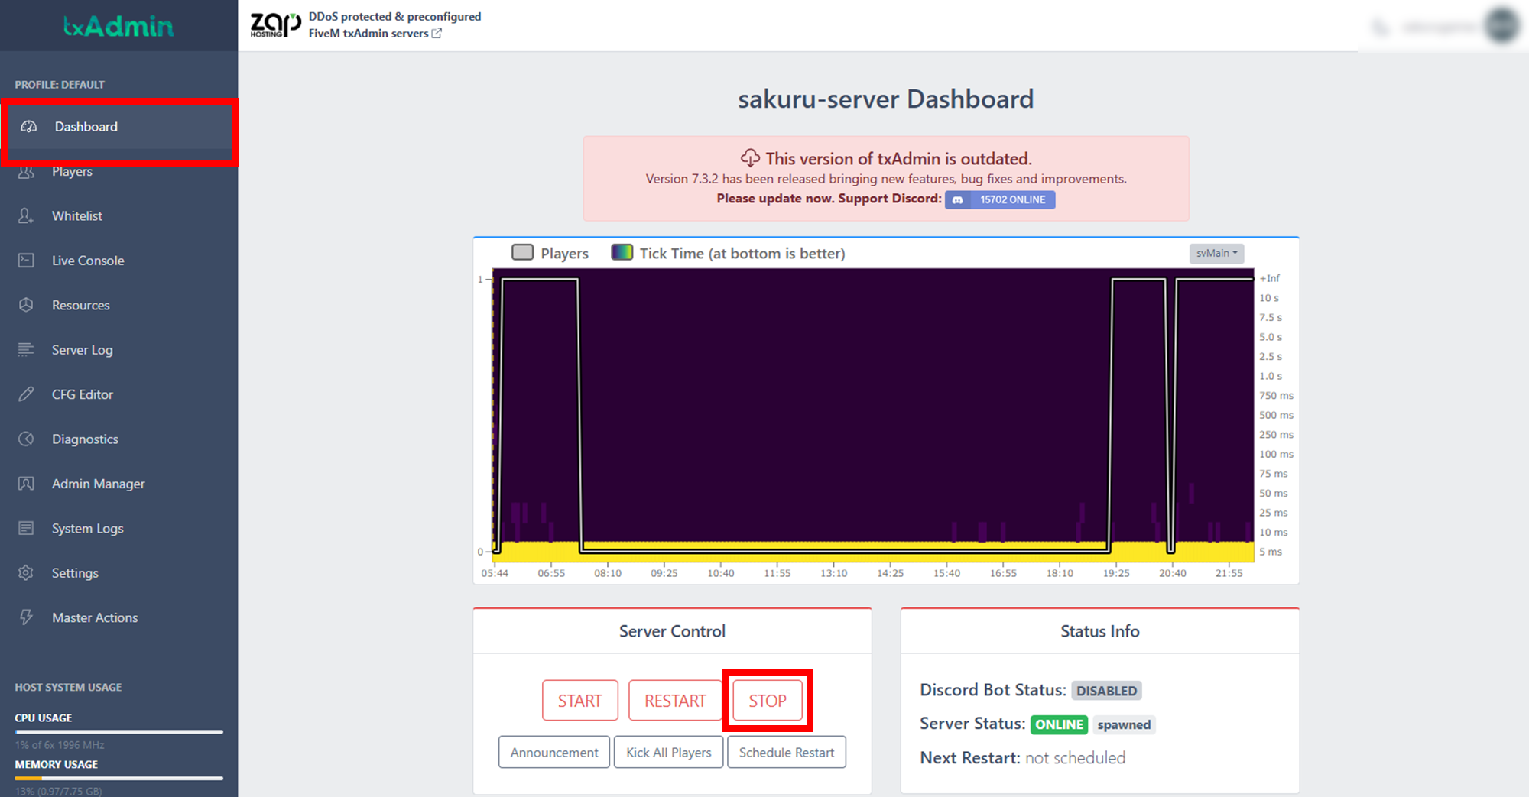Open Live Console via terminal icon

pyautogui.click(x=26, y=261)
